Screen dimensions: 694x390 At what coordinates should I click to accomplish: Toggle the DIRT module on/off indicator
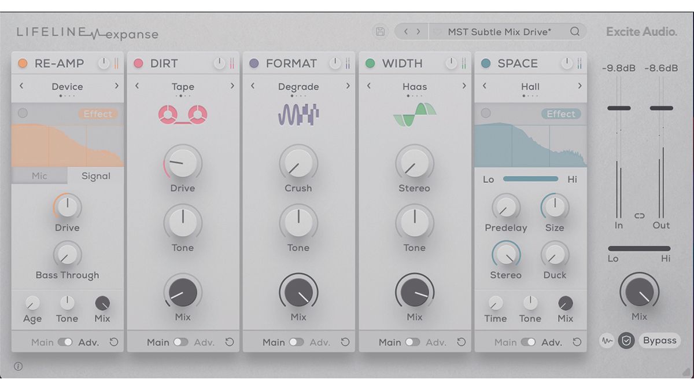pyautogui.click(x=139, y=63)
